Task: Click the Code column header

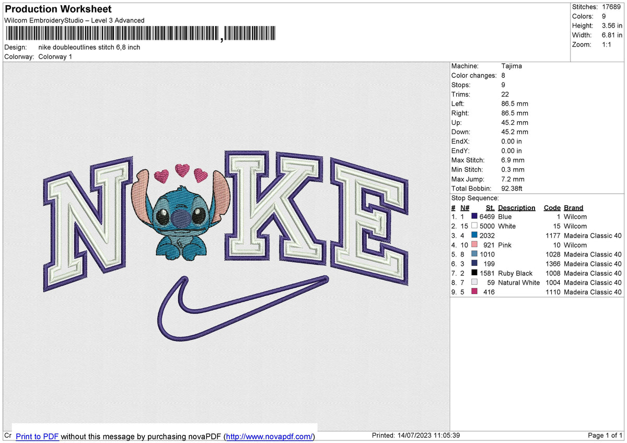Action: point(552,208)
